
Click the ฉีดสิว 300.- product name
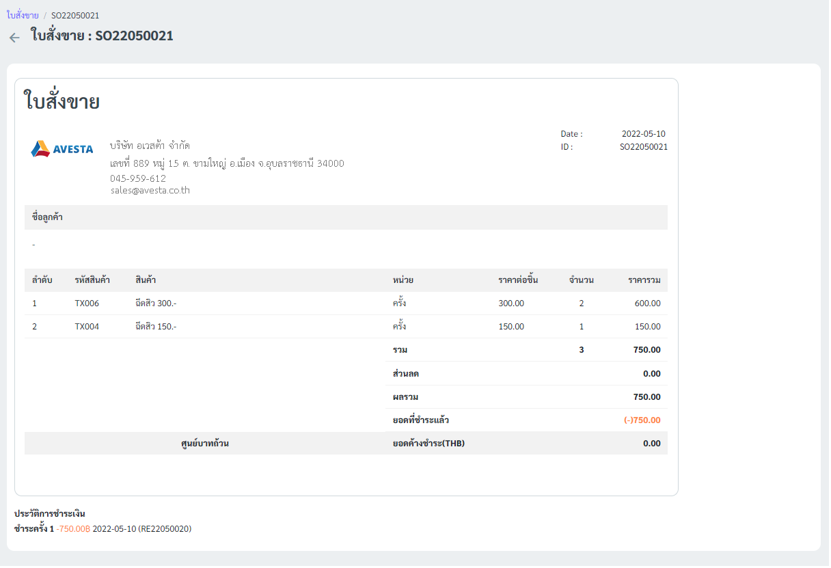pyautogui.click(x=156, y=303)
